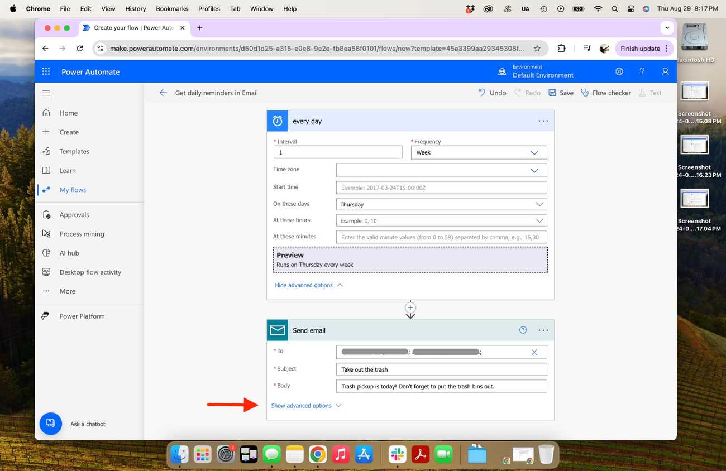Open the Send email card ellipsis menu

(x=543, y=330)
